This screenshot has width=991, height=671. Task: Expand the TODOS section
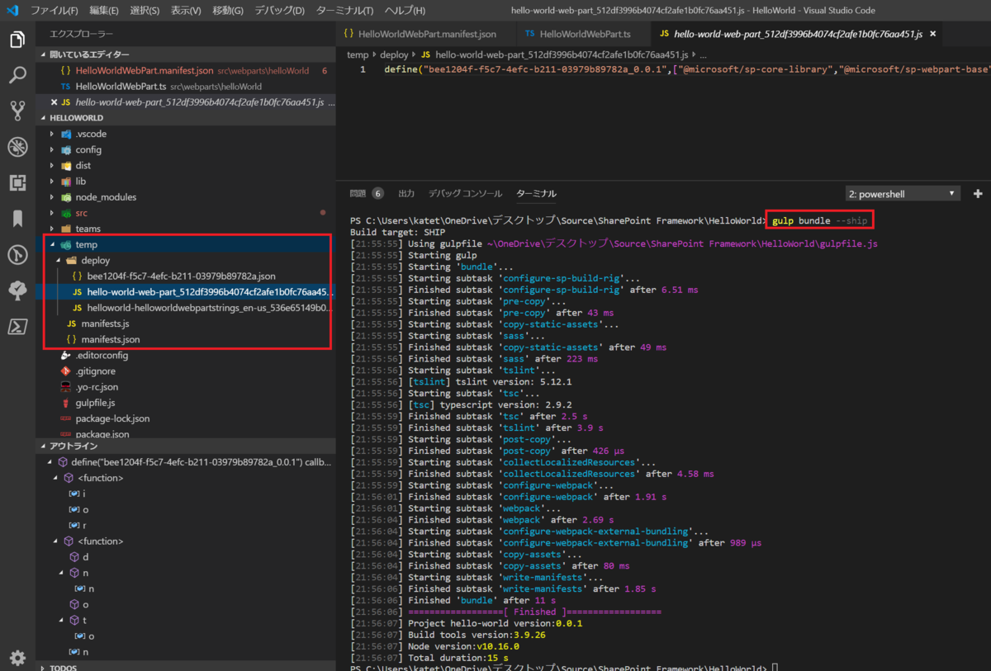pos(186,667)
